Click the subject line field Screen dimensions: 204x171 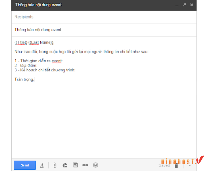(x=104, y=30)
